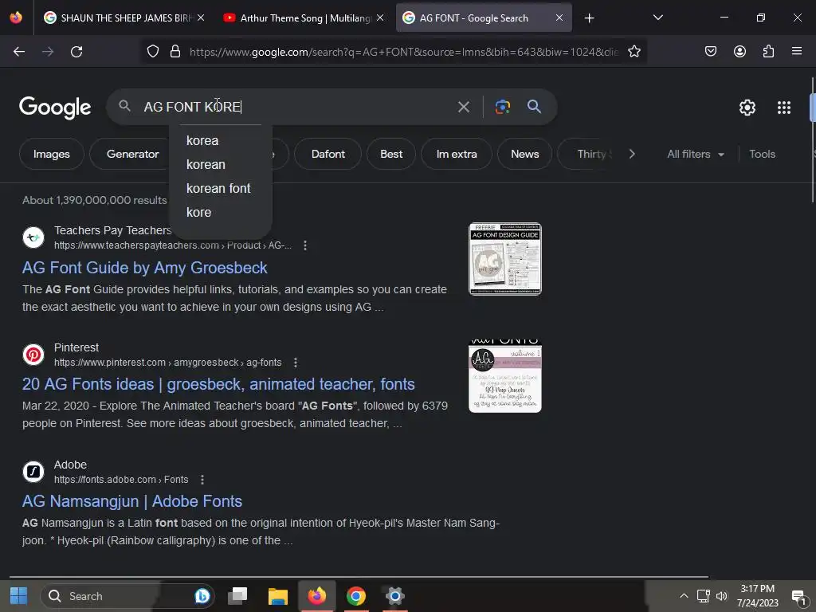This screenshot has height=612, width=816.
Task: Click the Windows taskbar Search box
Action: pyautogui.click(x=127, y=596)
